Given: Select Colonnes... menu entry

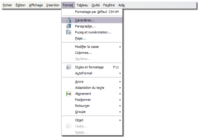Looking at the screenshot, I should (92, 53).
